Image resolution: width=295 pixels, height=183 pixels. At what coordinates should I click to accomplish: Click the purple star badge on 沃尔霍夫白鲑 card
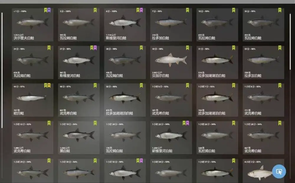coord(49,10)
